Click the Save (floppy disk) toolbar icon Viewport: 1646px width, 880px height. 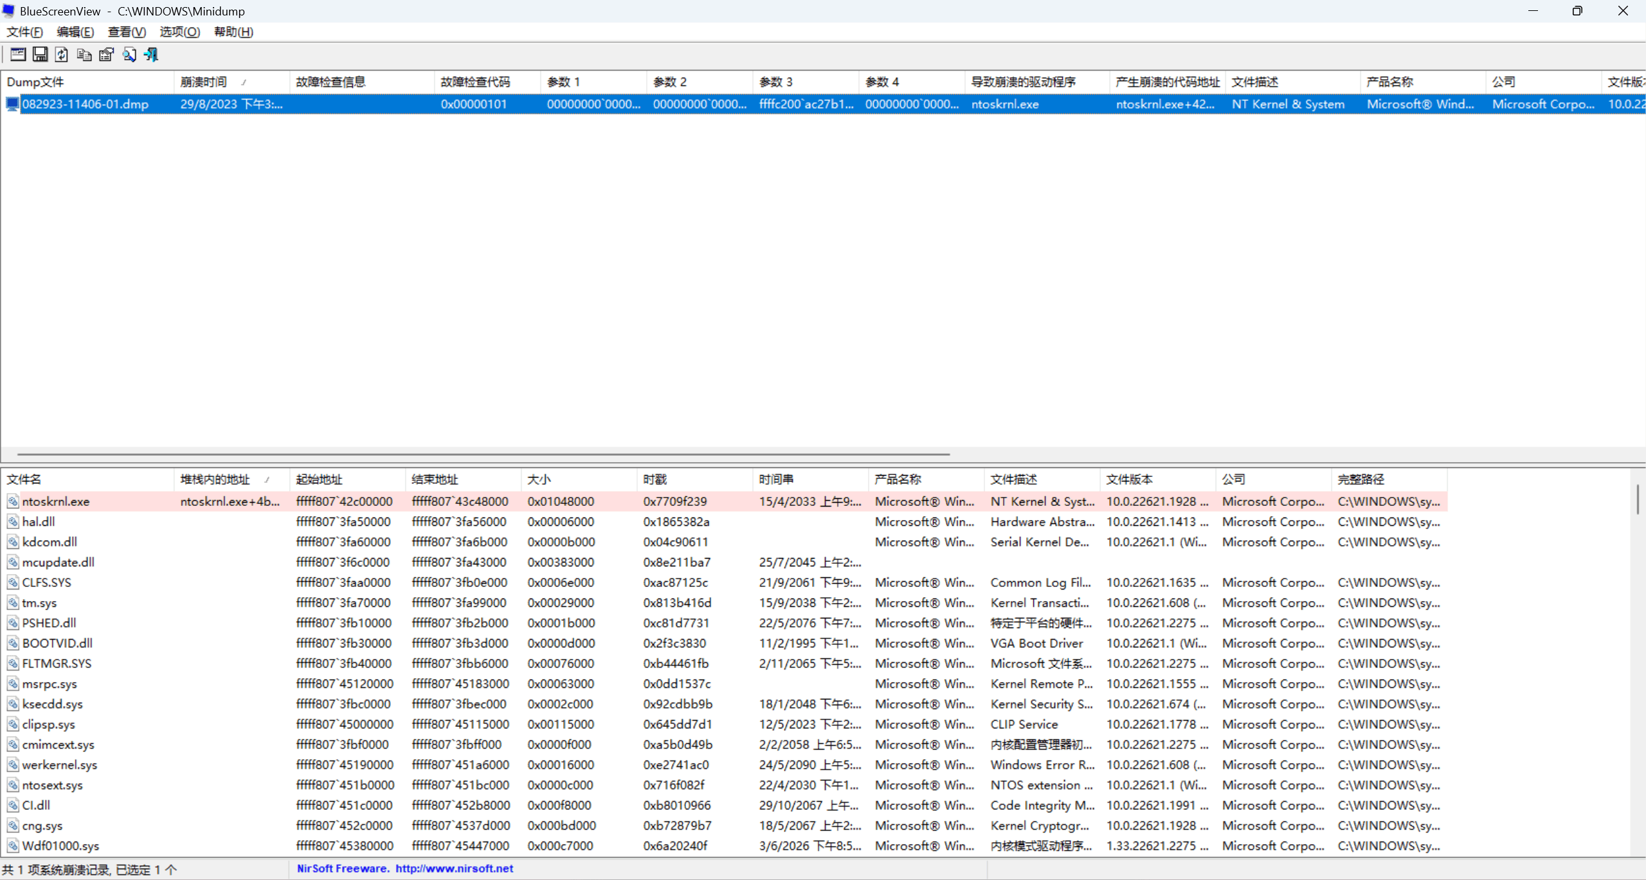[x=40, y=55]
